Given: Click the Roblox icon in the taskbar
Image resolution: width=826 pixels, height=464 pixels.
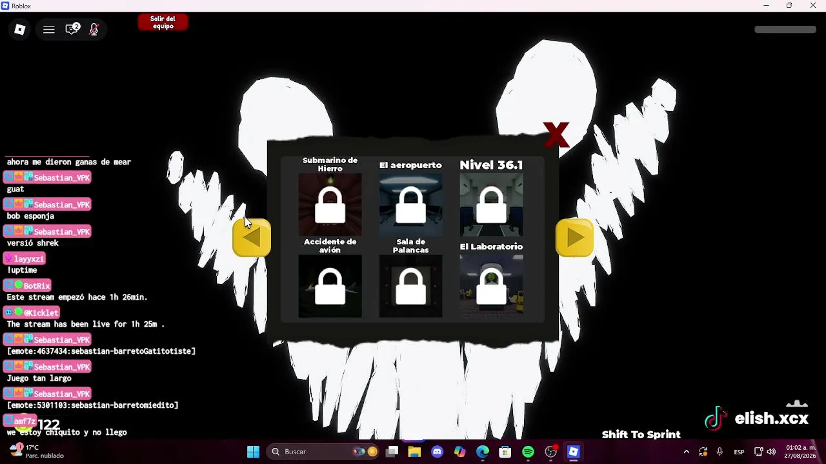Looking at the screenshot, I should (x=573, y=452).
